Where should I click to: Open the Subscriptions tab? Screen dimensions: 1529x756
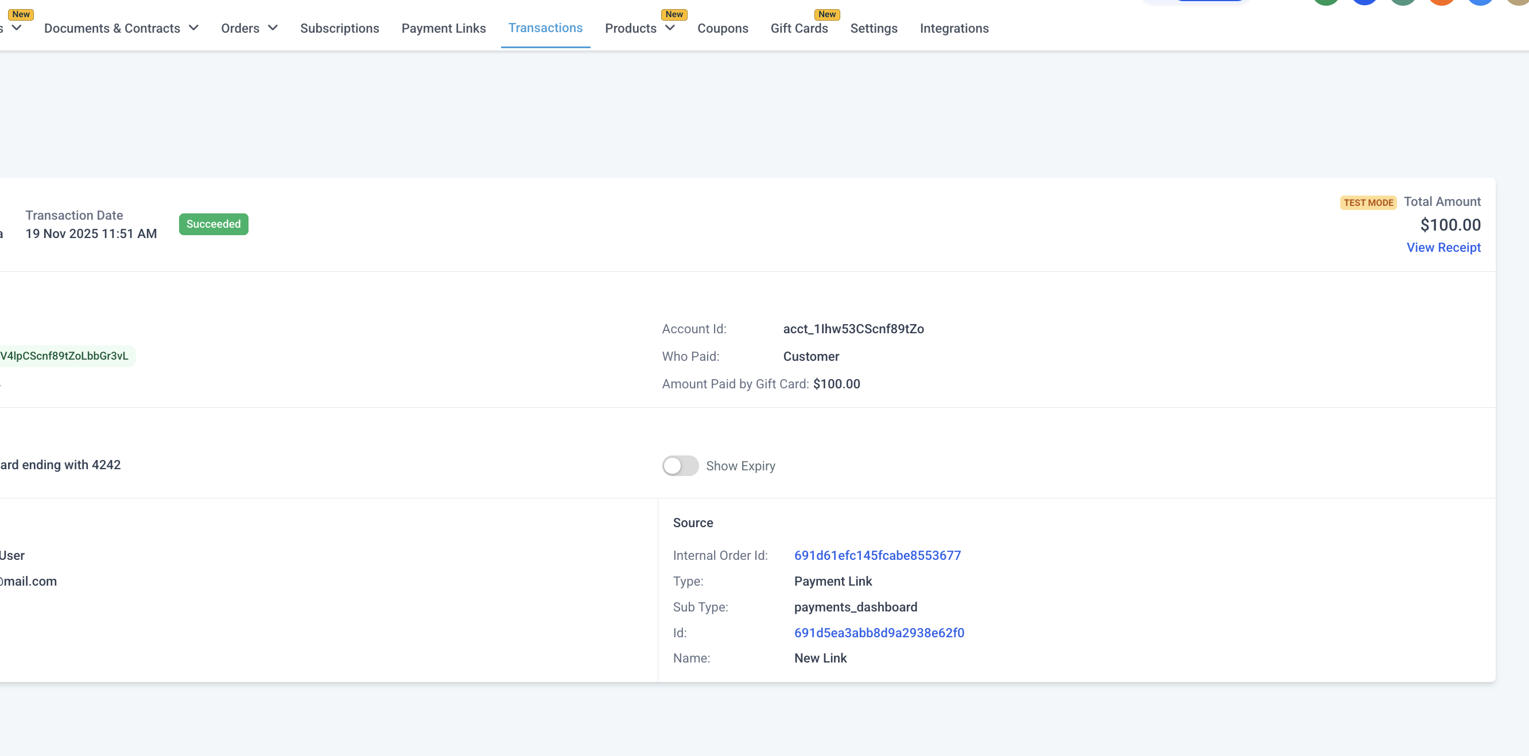[340, 29]
